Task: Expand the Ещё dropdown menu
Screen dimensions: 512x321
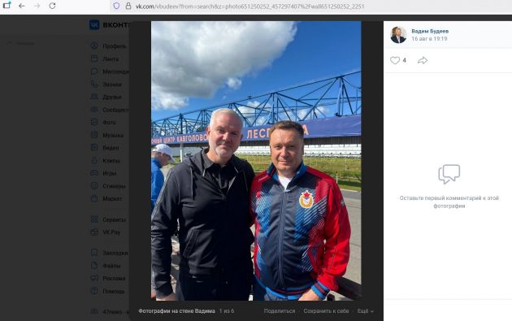Action: pos(366,311)
